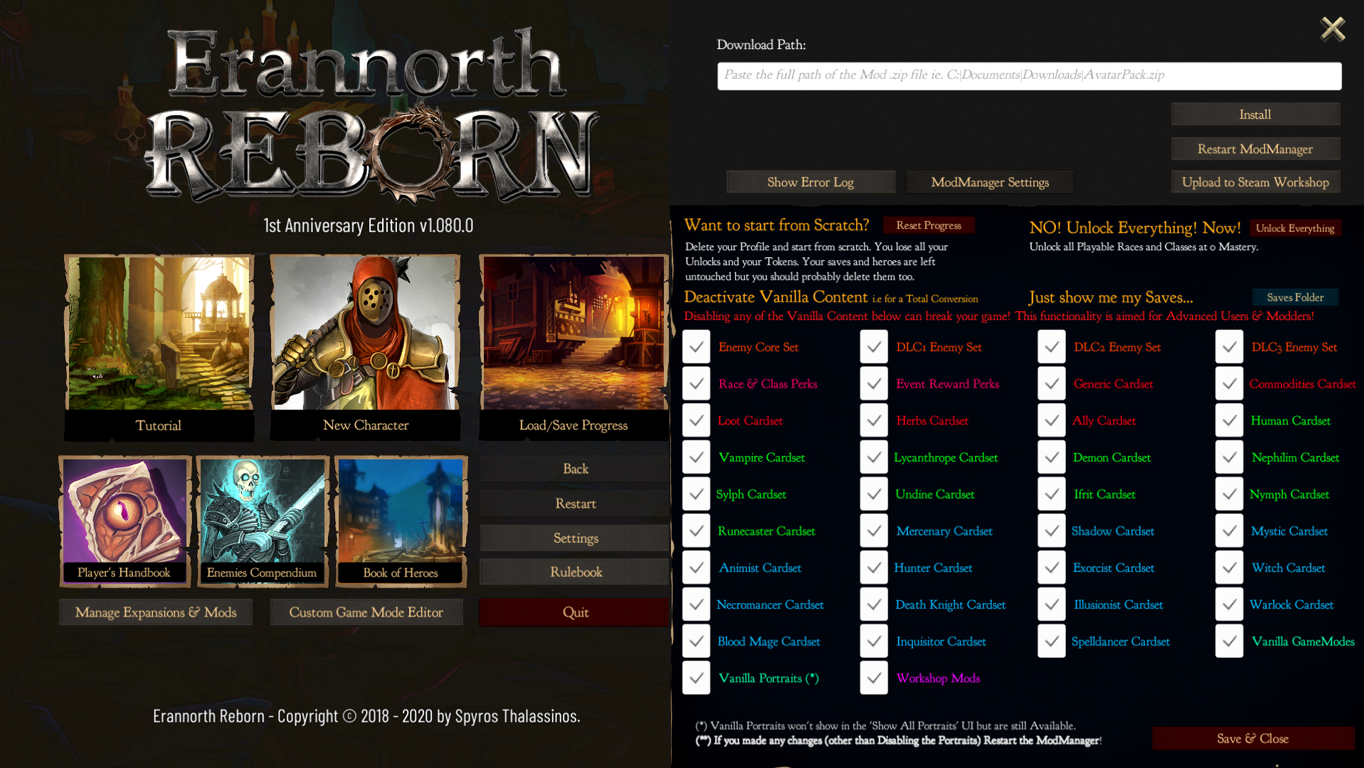Screen dimensions: 1364x768
Task: Click the Restart menu button
Action: [x=575, y=503]
